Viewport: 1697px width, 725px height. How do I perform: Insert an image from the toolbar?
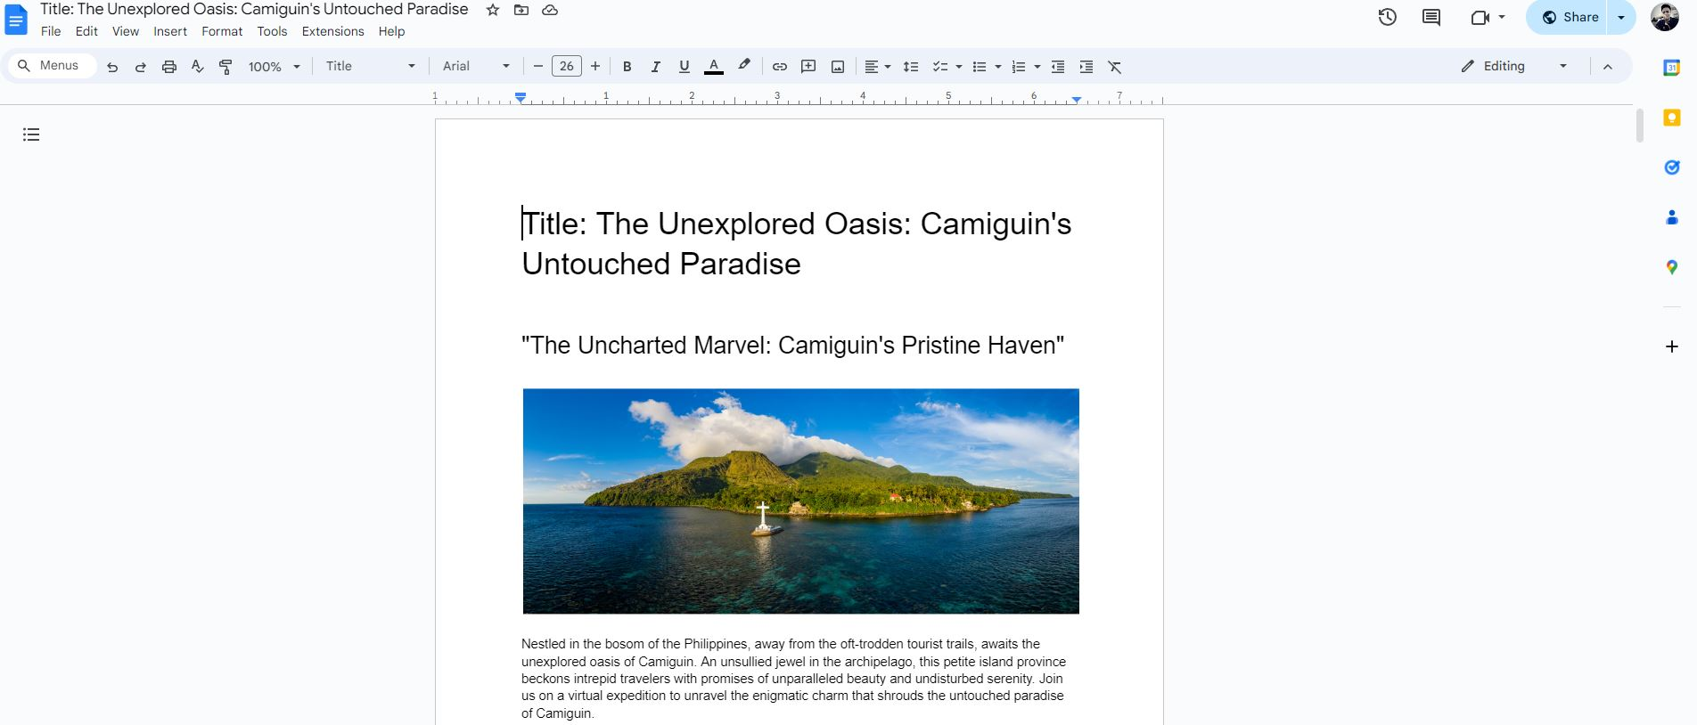pos(838,67)
